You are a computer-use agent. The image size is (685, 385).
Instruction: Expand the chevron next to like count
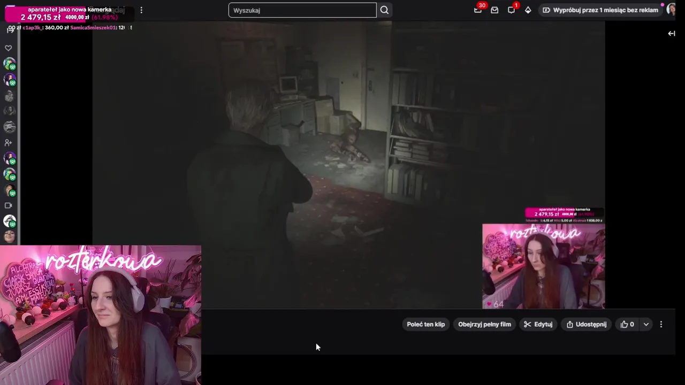pyautogui.click(x=646, y=324)
